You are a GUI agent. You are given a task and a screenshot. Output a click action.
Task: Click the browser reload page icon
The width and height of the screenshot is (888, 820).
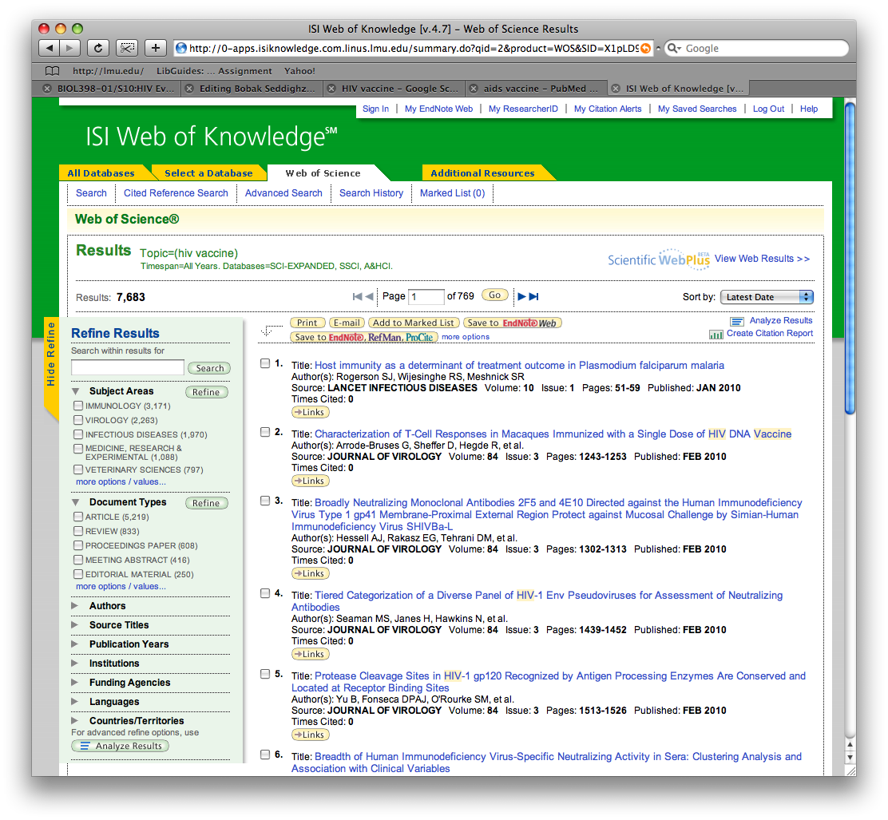point(98,48)
